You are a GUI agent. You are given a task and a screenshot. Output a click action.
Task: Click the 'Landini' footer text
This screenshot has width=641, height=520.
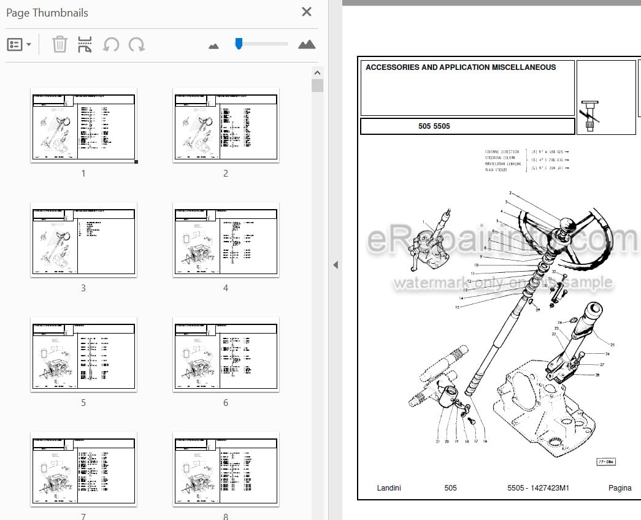pyautogui.click(x=389, y=487)
